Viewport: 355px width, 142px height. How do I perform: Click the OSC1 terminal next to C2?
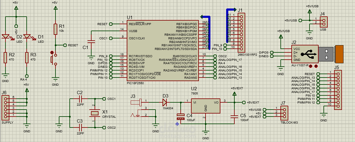104,99
